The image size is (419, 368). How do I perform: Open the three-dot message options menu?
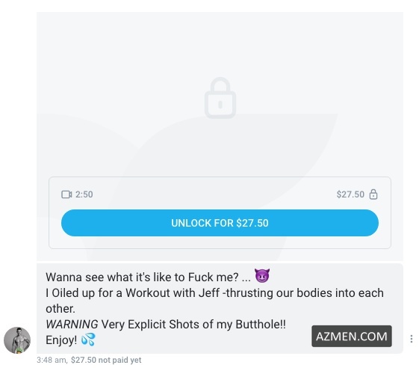tap(411, 339)
